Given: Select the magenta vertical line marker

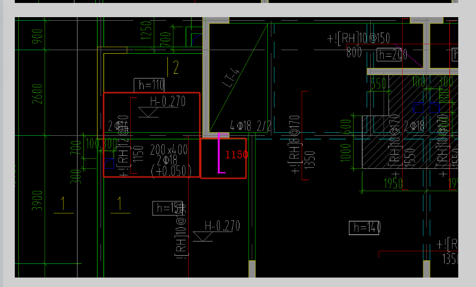Looking at the screenshot, I should coord(219,154).
